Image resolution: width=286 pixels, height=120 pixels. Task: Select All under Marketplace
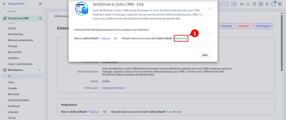[22, 76]
